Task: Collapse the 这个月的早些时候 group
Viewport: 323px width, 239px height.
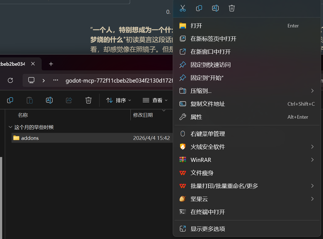Action: click(x=10, y=127)
